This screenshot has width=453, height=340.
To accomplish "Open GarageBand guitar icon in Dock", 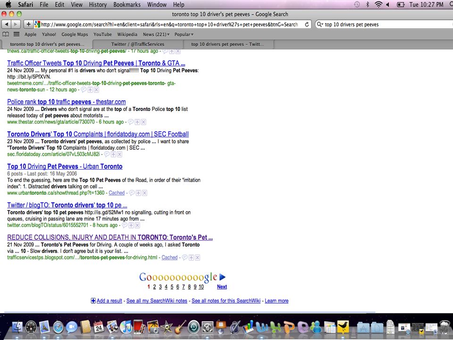I will pyautogui.click(x=180, y=327).
